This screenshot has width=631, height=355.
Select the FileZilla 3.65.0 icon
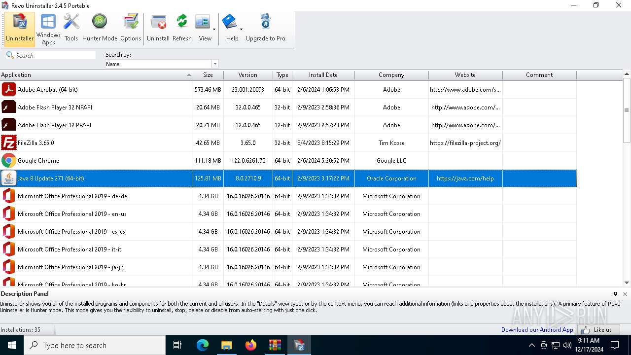pyautogui.click(x=9, y=143)
